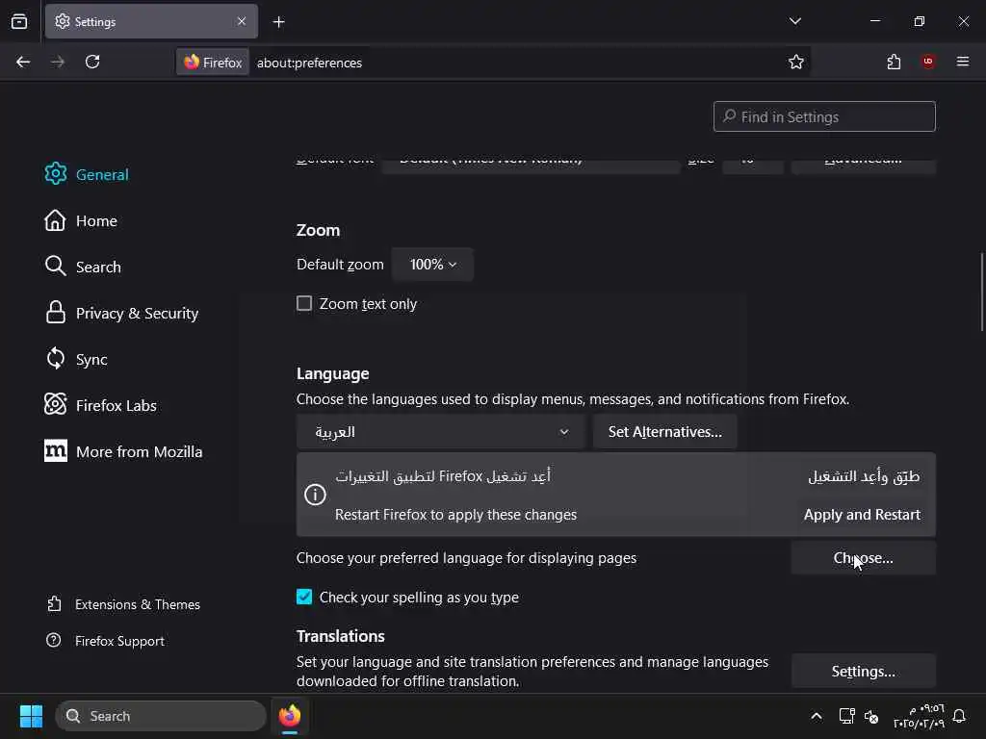986x739 pixels.
Task: Click the taskbar clock and date
Action: [x=919, y=716]
